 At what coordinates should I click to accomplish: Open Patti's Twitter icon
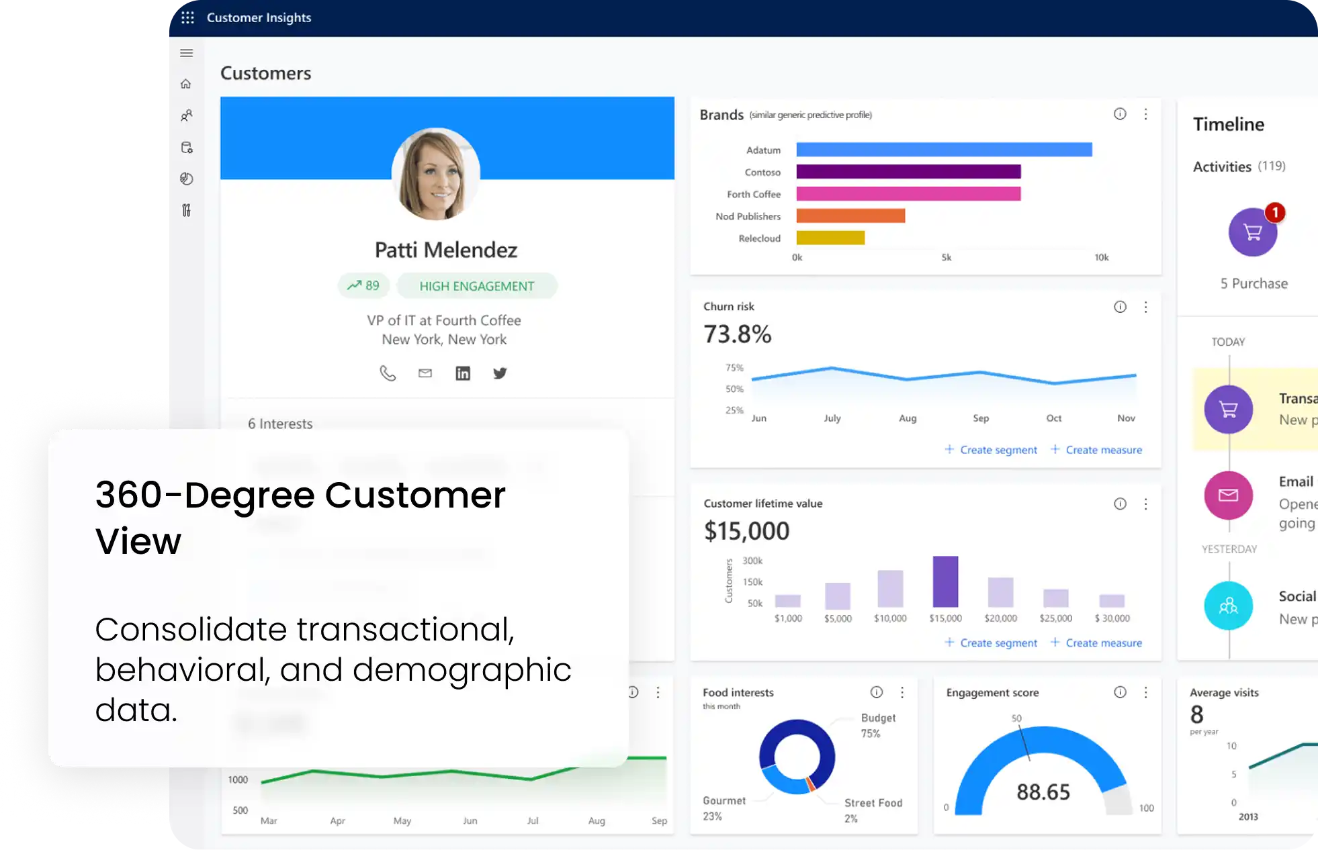pos(500,373)
